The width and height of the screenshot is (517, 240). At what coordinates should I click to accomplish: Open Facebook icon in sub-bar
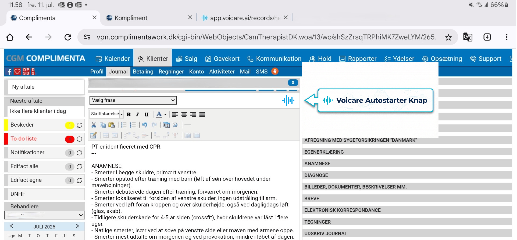coord(9,72)
